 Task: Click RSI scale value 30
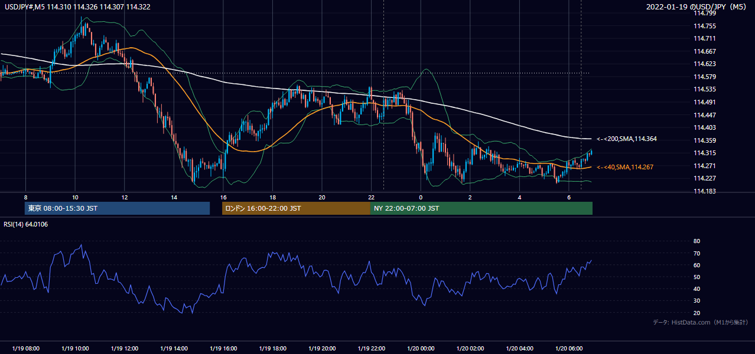point(697,301)
